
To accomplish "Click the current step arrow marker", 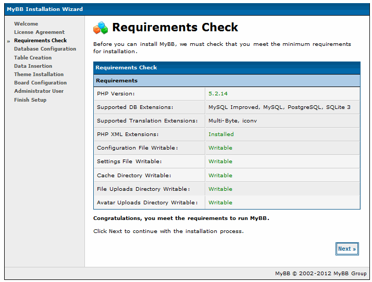I will 8,41.
